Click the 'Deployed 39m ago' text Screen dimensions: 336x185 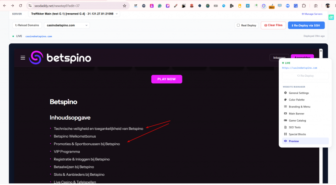[x=314, y=36]
